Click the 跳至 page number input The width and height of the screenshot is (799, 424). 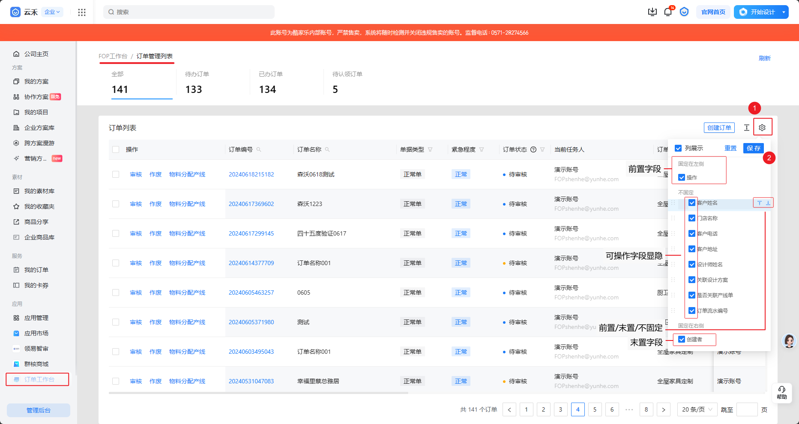coord(747,409)
